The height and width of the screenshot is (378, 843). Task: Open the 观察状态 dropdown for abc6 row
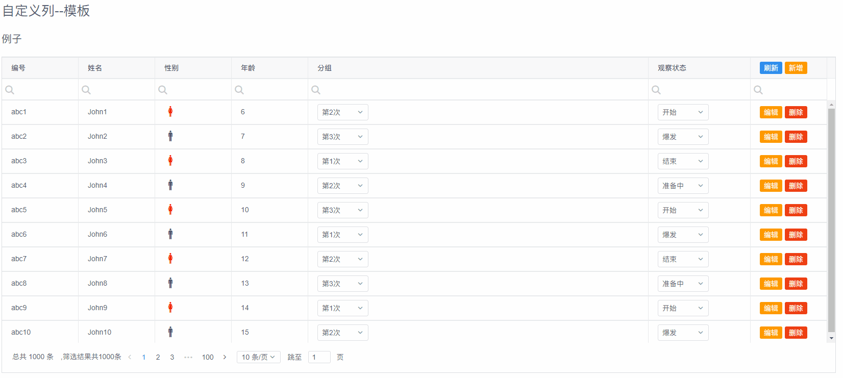pyautogui.click(x=683, y=235)
